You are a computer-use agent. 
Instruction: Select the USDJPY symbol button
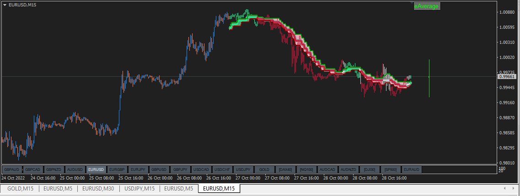pos(243,170)
